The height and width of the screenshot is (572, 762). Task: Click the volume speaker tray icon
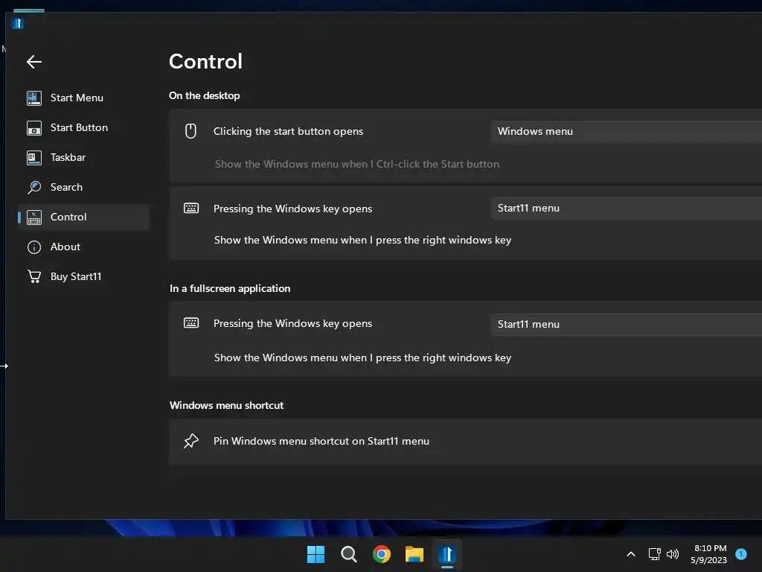point(673,554)
